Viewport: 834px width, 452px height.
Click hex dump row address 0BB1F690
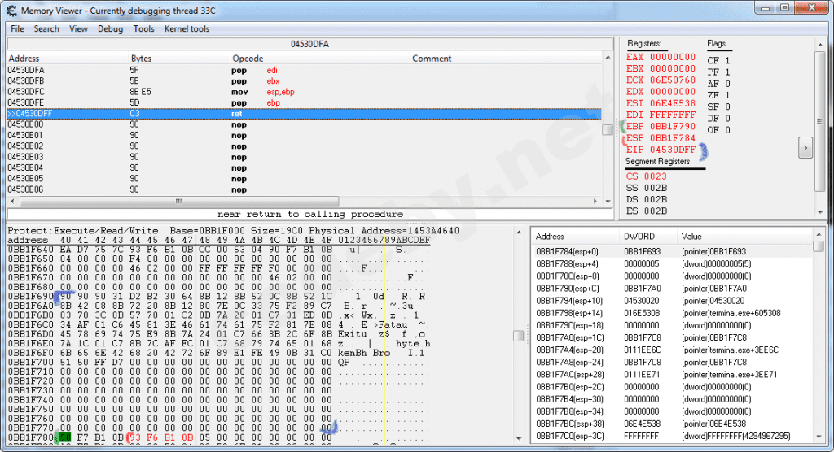coord(30,297)
